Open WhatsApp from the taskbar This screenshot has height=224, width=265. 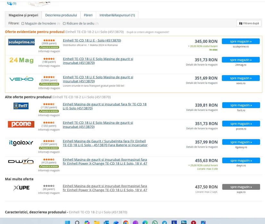[x=155, y=222]
